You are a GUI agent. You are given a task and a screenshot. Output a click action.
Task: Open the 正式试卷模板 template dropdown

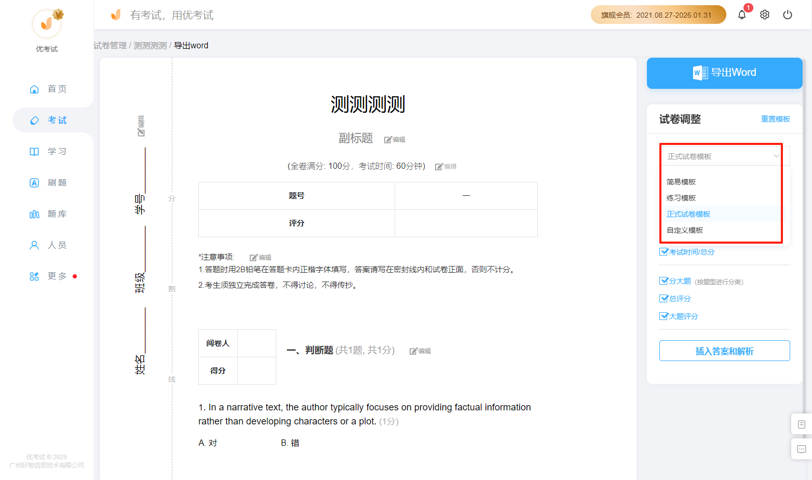pyautogui.click(x=724, y=156)
